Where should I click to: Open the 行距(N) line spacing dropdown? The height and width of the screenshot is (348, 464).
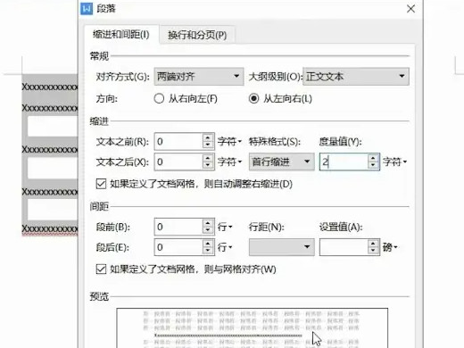click(281, 247)
